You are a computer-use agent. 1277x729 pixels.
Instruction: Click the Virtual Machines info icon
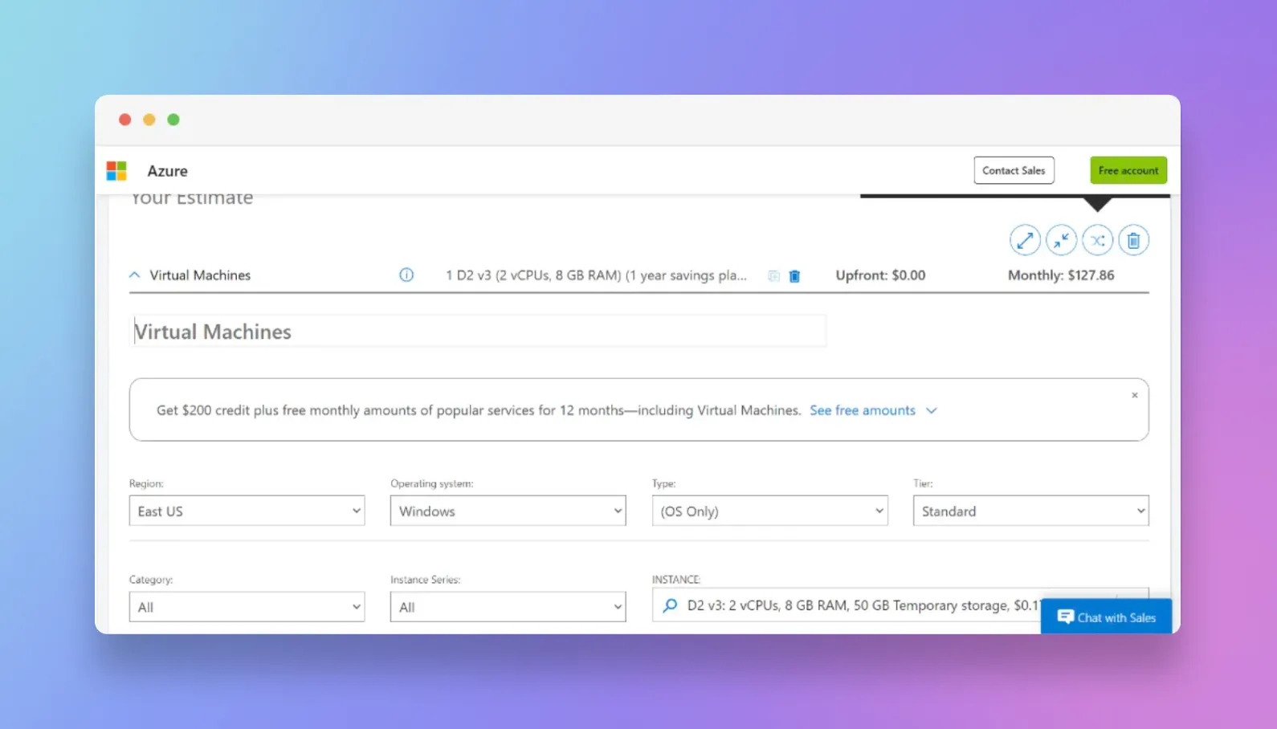pyautogui.click(x=406, y=275)
